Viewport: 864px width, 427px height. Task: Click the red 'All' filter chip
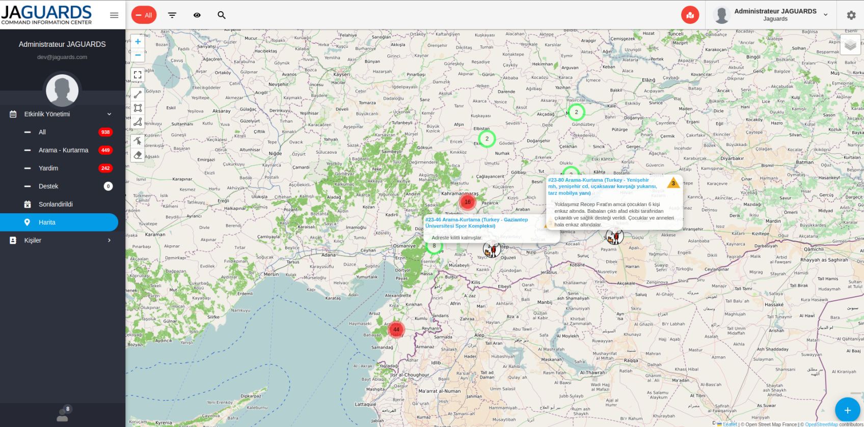point(144,15)
